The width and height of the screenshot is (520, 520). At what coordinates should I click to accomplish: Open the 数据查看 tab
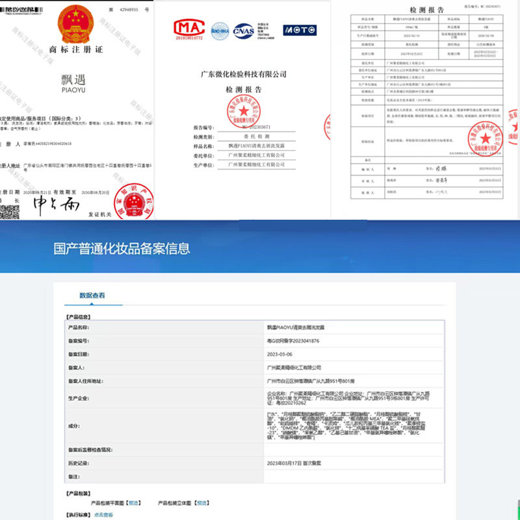92,295
